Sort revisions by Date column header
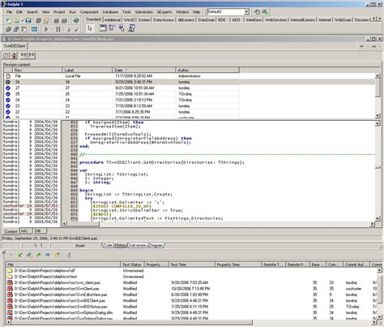This screenshot has width=384, height=327. [144, 70]
